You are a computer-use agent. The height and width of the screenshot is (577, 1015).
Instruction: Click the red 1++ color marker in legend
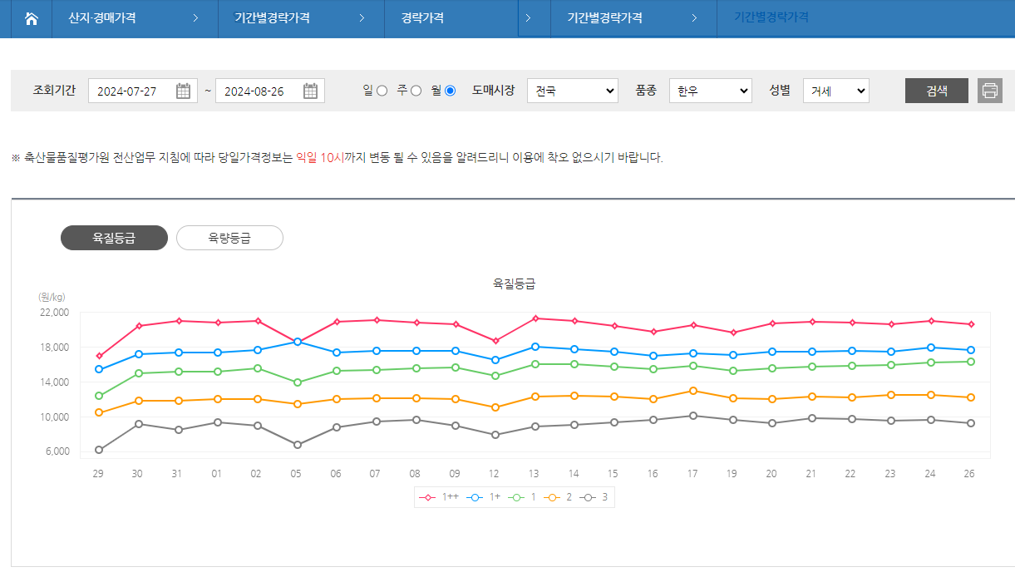coord(427,496)
